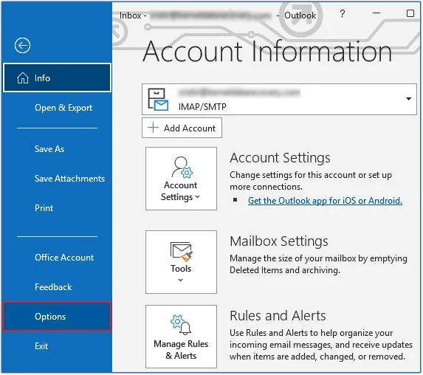The width and height of the screenshot is (423, 375).
Task: Click the Manage Rules gear-bell icon
Action: (180, 325)
